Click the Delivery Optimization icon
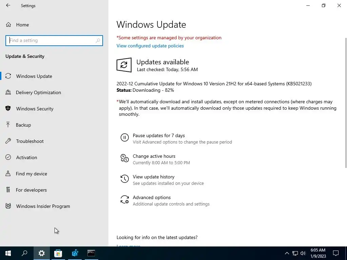347x260 pixels. click(8, 92)
